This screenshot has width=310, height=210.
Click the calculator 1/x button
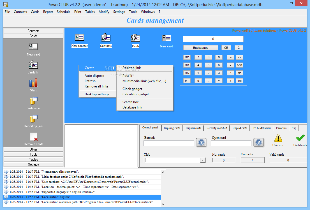pos(239,81)
